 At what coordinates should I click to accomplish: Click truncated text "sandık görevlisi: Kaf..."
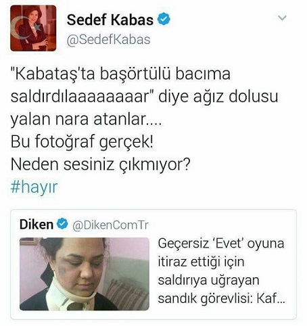point(222,299)
